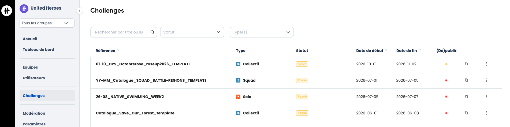Viewport: 510px width, 127px height.
Task: Click start date 2026-07-01
Action: (367, 80)
